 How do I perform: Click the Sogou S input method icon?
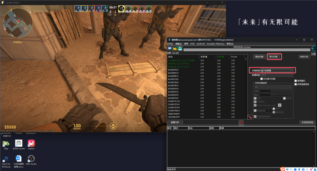(283, 169)
